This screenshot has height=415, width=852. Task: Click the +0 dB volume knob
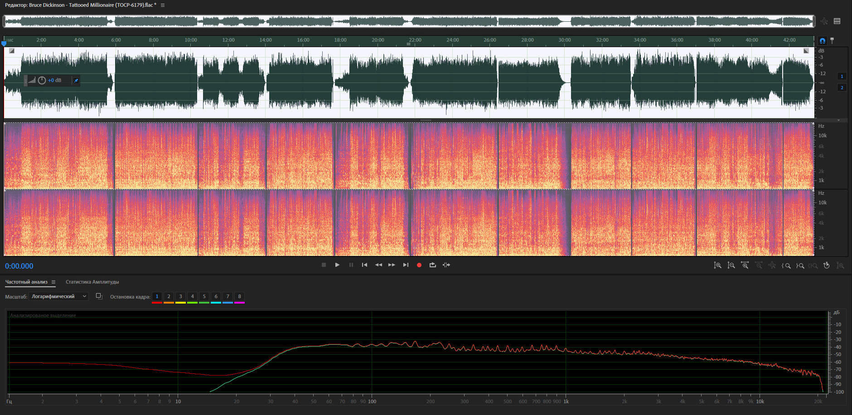[42, 80]
